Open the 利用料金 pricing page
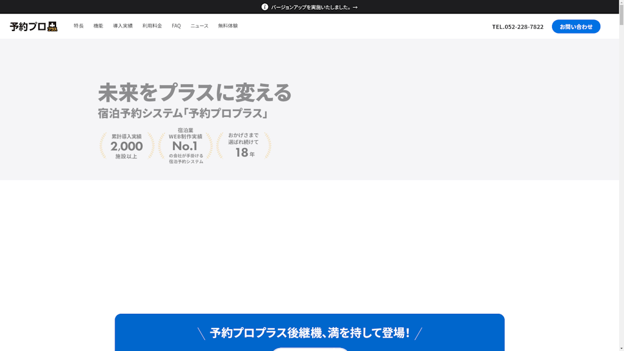624x351 pixels. tap(152, 26)
